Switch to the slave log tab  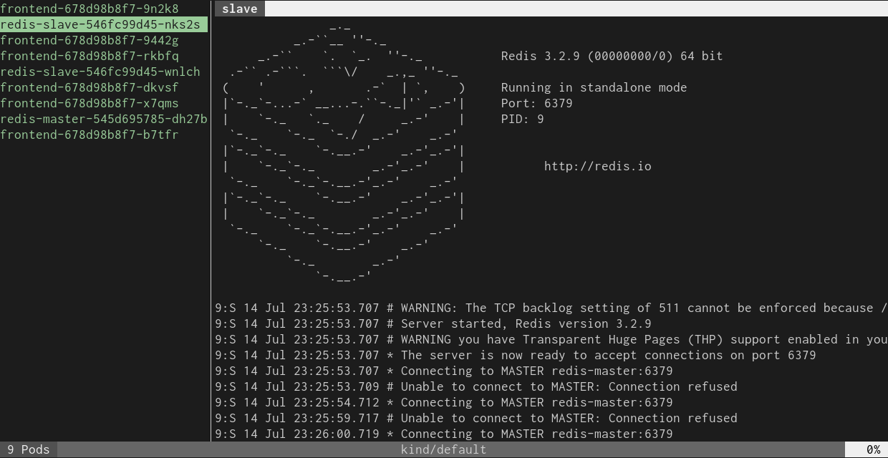coord(239,9)
